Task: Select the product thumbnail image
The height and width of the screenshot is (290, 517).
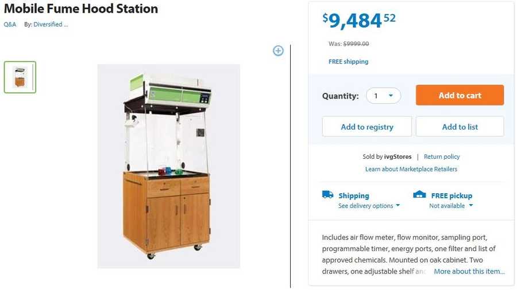Action: point(20,77)
